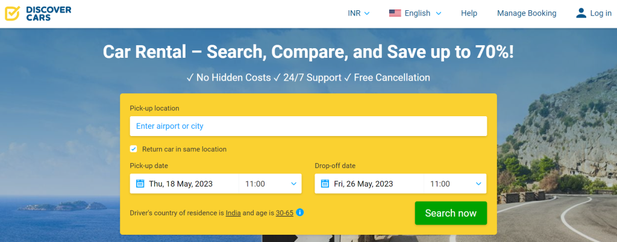
Task: Change driver's country India link
Action: (x=233, y=213)
